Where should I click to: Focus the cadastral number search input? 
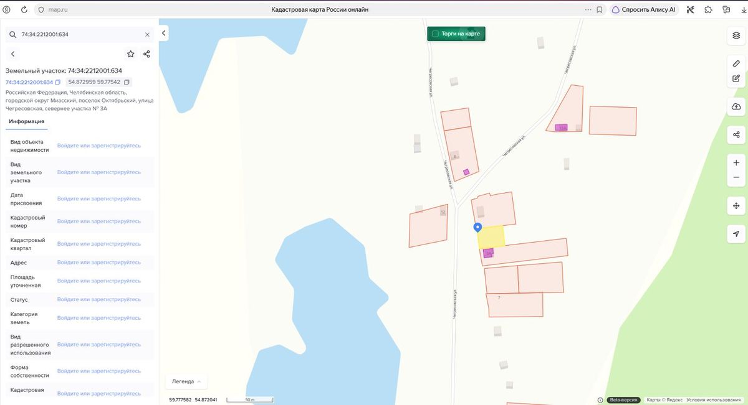pos(80,35)
